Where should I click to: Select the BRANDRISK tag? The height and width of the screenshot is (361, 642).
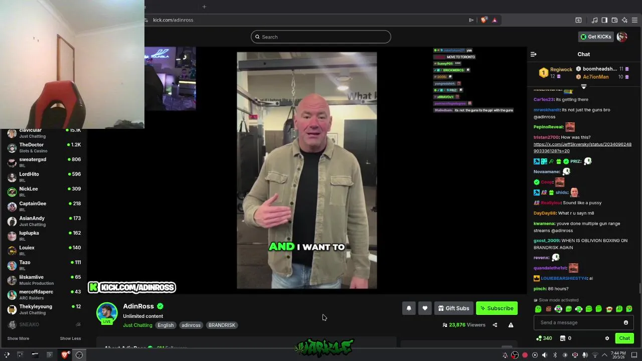coord(222,325)
